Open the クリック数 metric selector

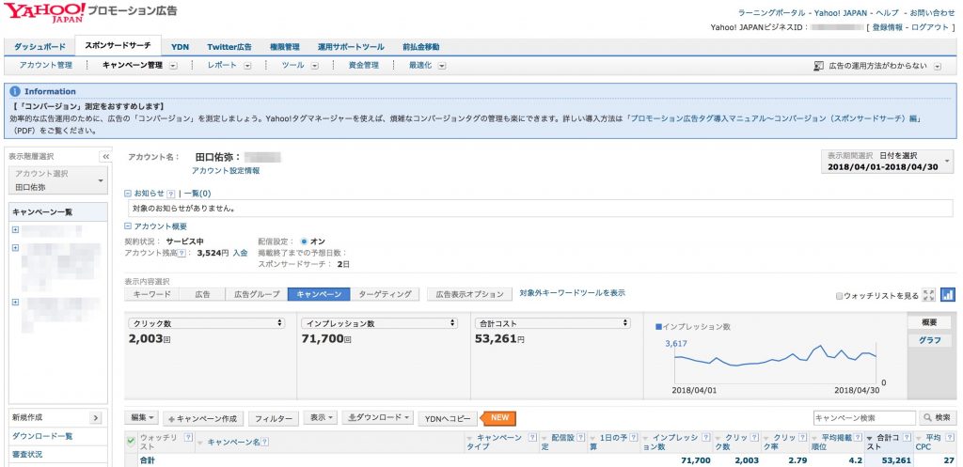(x=207, y=323)
